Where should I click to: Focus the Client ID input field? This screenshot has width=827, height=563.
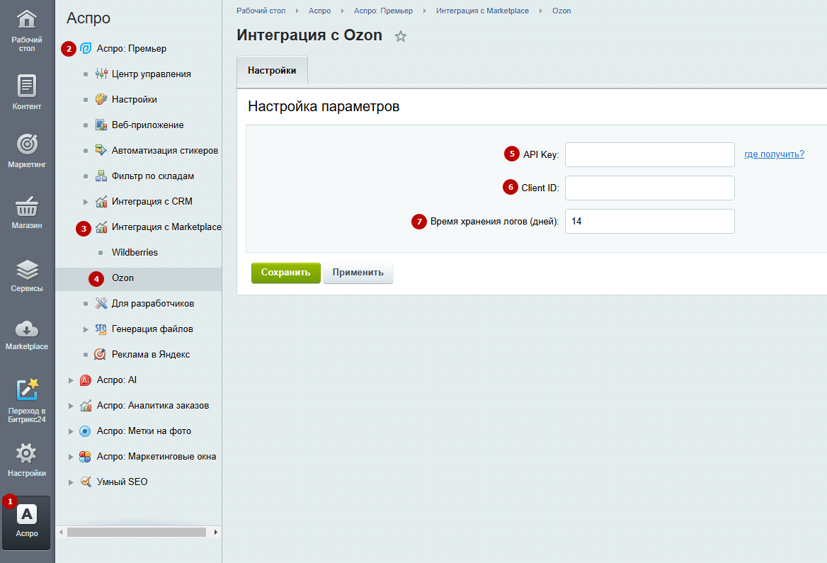(x=650, y=188)
